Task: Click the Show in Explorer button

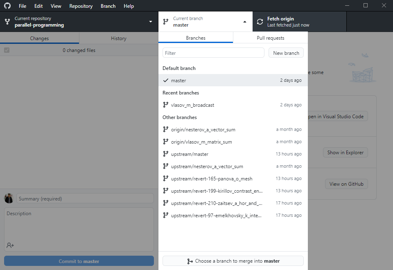Action: 346,153
